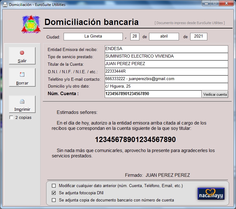
Task: Click the printer icon in title bar
Action: 5,3
